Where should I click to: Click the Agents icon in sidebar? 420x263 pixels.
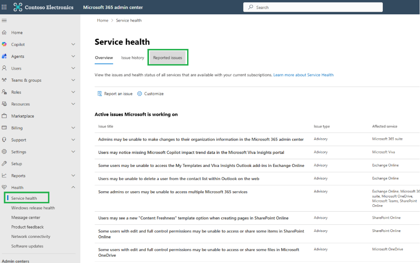[x=4, y=56]
